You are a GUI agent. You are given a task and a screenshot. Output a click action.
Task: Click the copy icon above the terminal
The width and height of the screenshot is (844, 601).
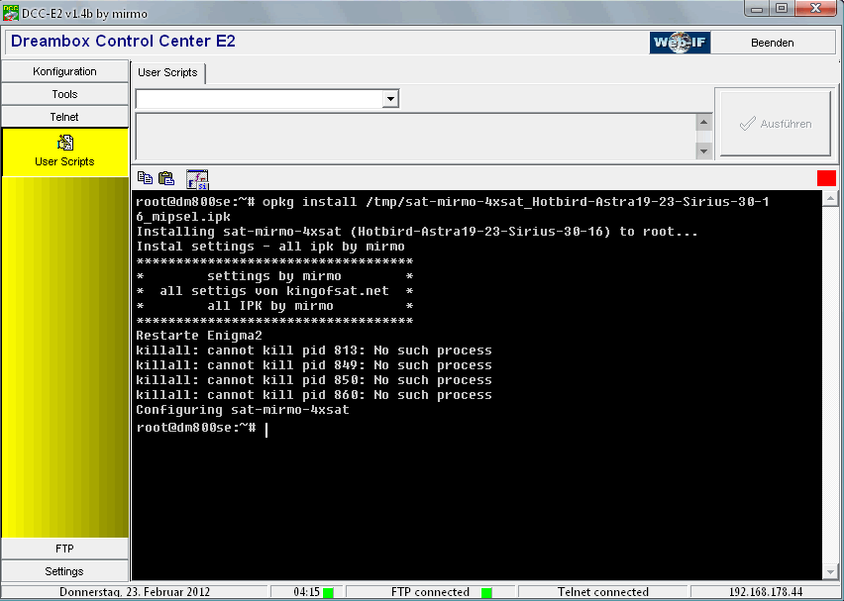tap(146, 178)
